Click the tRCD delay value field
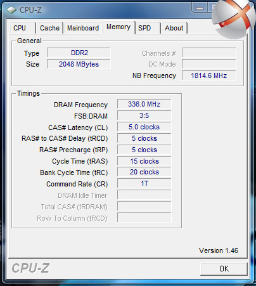This screenshot has width=256, height=286. (144, 138)
